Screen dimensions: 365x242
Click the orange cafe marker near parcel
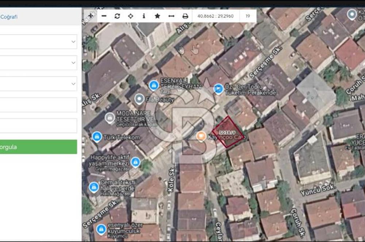coord(201,136)
